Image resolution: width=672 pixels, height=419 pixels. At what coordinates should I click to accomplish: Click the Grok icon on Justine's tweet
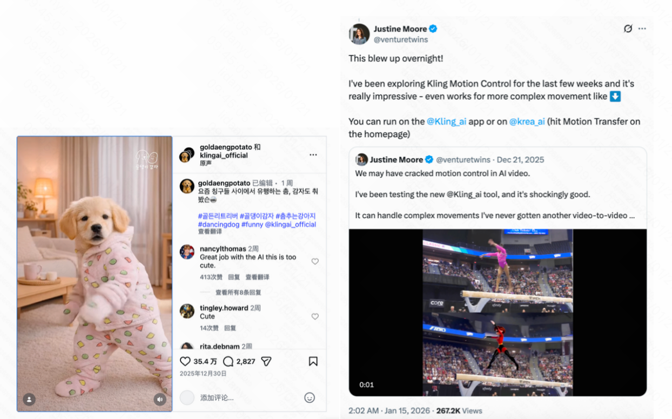628,29
